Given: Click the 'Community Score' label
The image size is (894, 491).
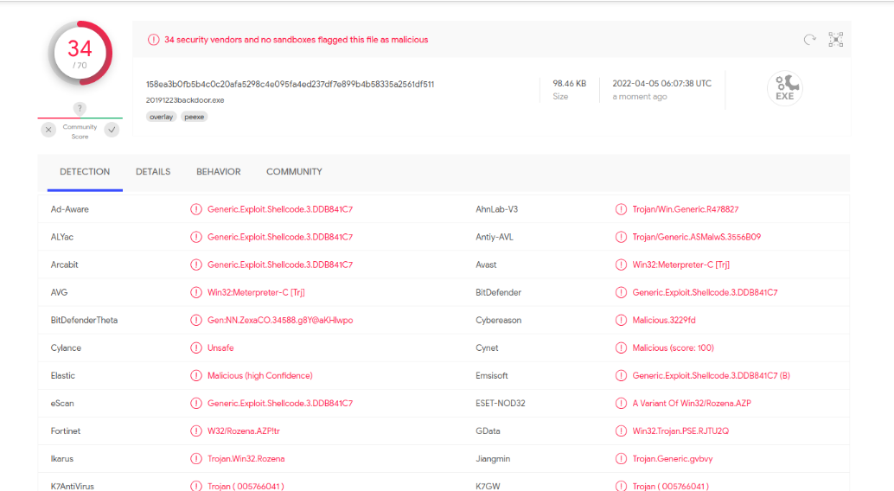Looking at the screenshot, I should 80,131.
